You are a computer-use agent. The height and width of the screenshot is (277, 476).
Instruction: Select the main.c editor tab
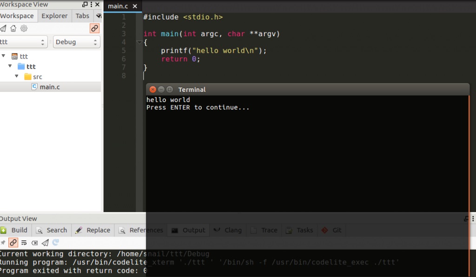point(118,6)
